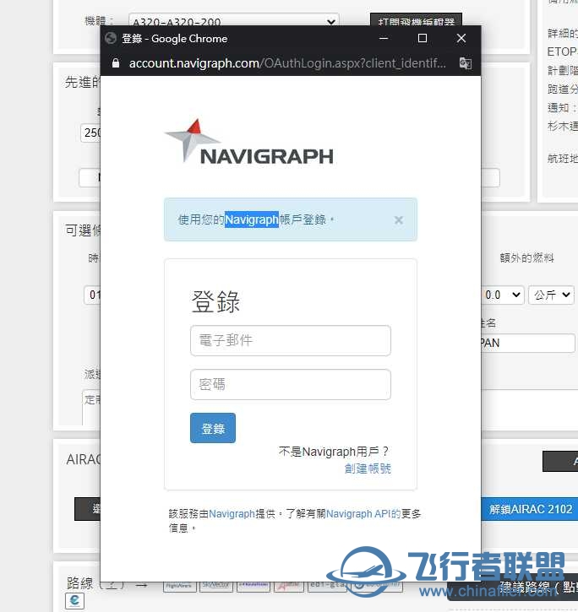Focus the 密碼 password field
This screenshot has width=578, height=612.
click(x=291, y=384)
